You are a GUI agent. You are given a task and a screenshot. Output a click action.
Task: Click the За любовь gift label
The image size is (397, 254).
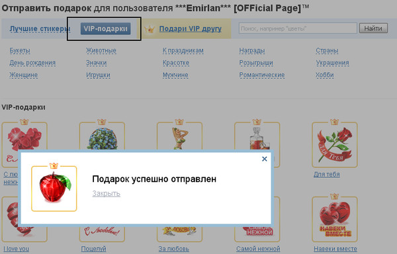[x=173, y=249]
